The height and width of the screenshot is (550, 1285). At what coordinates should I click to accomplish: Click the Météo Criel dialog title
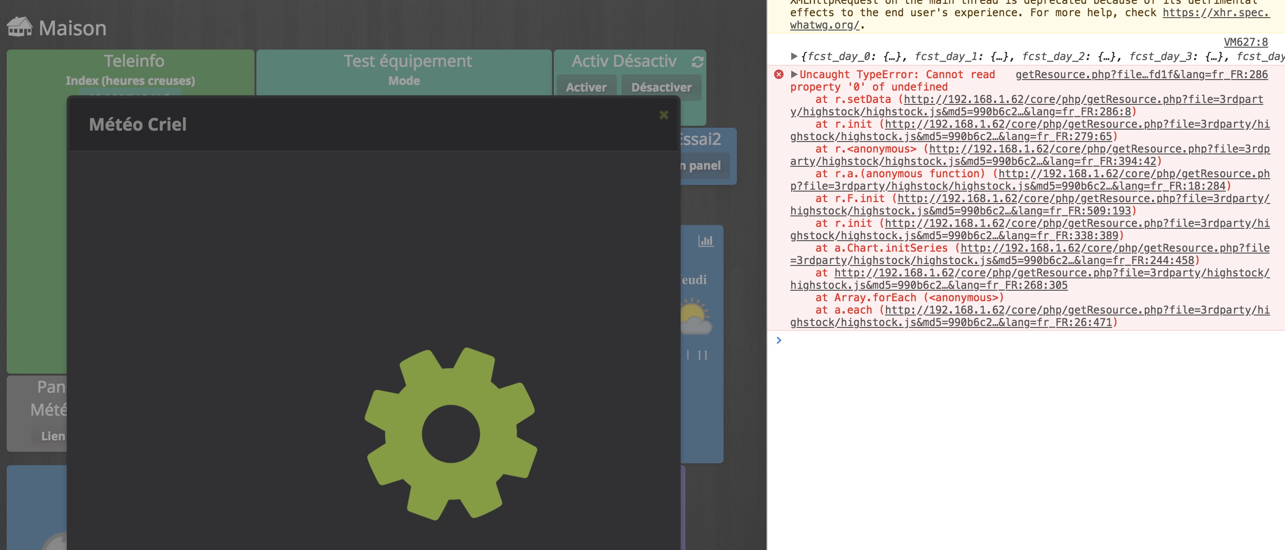tap(138, 124)
